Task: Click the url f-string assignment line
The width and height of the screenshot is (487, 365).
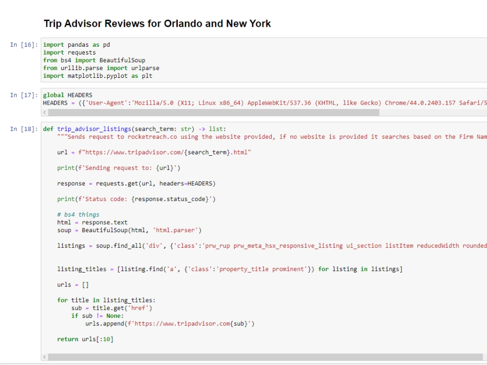Action: tap(154, 152)
